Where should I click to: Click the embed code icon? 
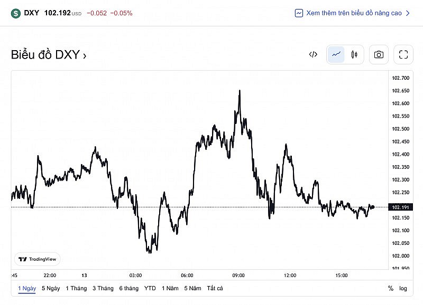click(x=313, y=54)
